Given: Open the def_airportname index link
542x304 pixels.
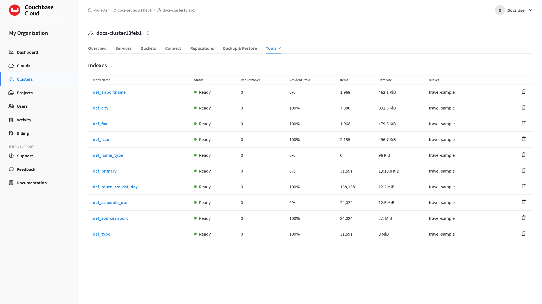Looking at the screenshot, I should tap(109, 92).
